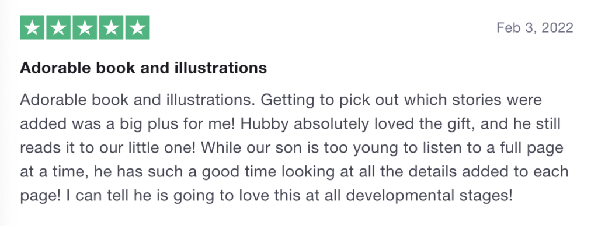Click the fifth green rating star
The width and height of the screenshot is (598, 226).
point(137,27)
